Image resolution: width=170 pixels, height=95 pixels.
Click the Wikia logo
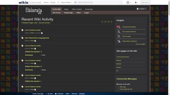click(23, 2)
